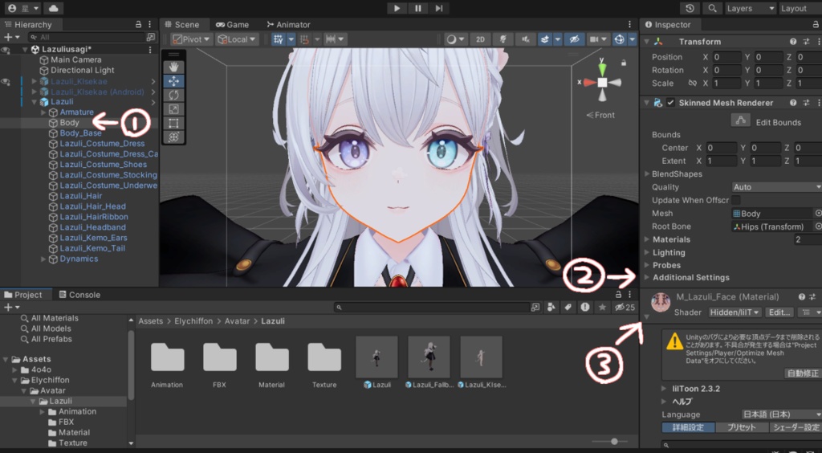The width and height of the screenshot is (822, 453).
Task: Click the scene orientation gizmo lock
Action: pyautogui.click(x=623, y=63)
